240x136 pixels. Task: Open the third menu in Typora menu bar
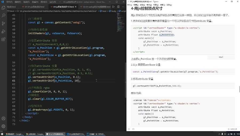[x=142, y=5]
